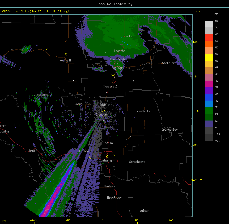This screenshot has height=224, width=229.
Task: Click the bright green 20-30 dBZ swatch
Action: tap(209, 111)
